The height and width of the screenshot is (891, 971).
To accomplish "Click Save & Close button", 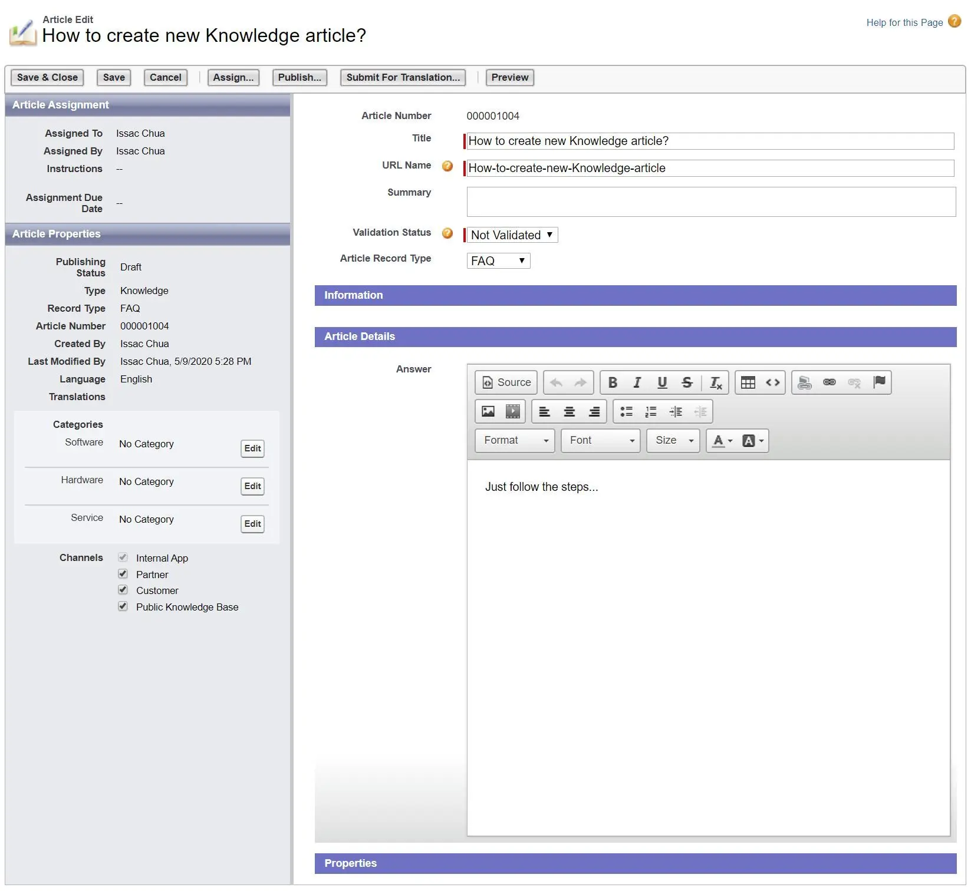I will coord(47,78).
